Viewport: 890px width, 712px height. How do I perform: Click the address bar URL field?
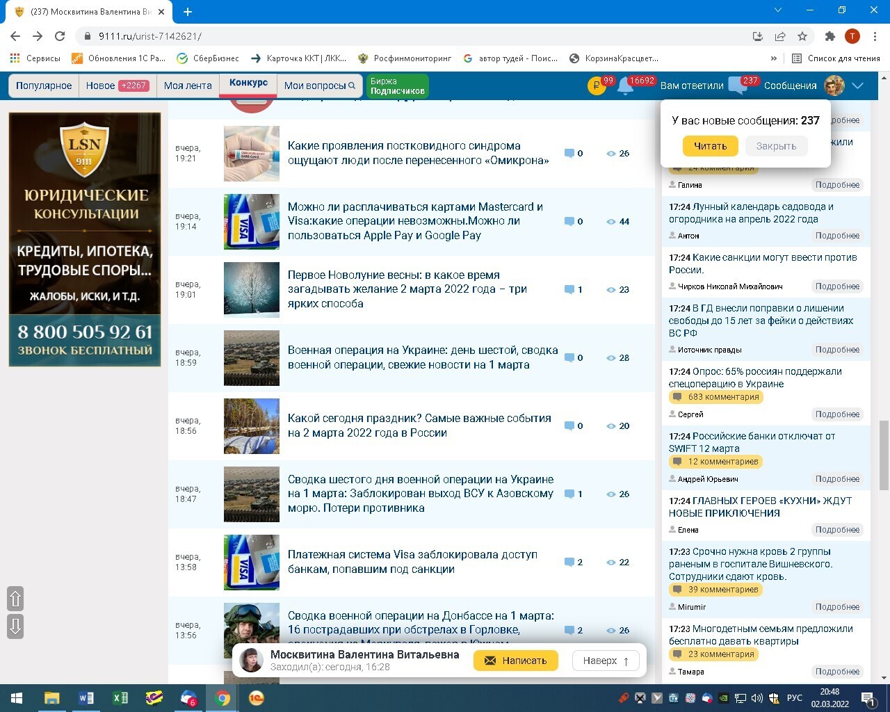(417, 36)
